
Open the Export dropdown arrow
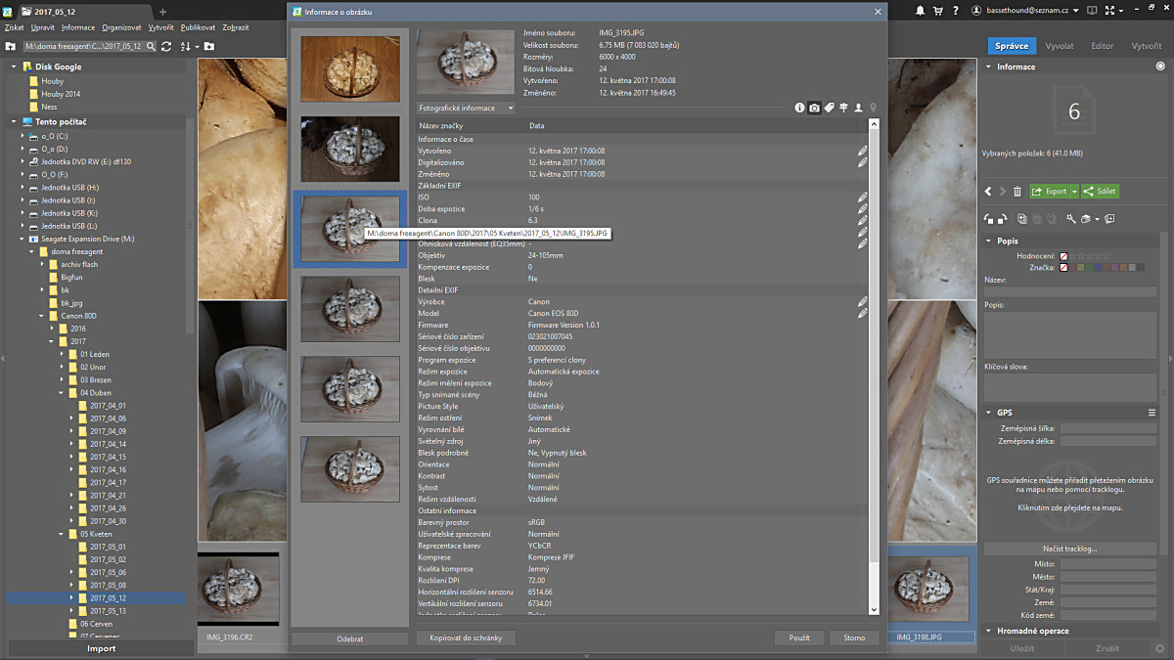1074,192
